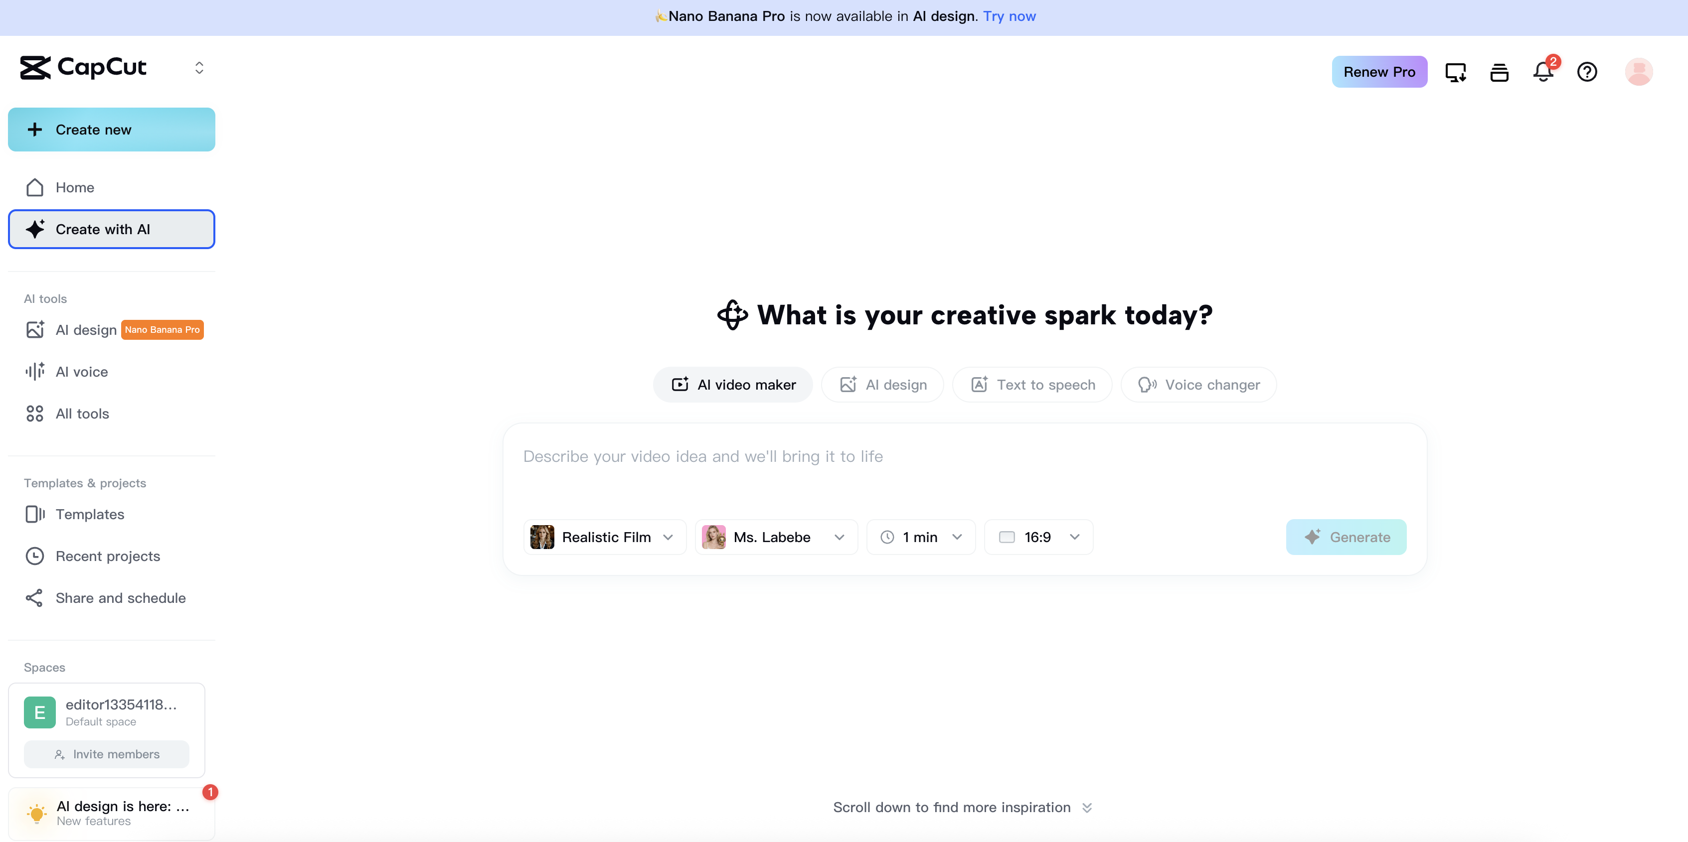Expand the Ms. Labebe voice dropdown

coord(775,536)
